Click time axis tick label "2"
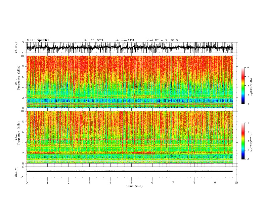Viewport: 266px width, 205px height. tap(69, 183)
